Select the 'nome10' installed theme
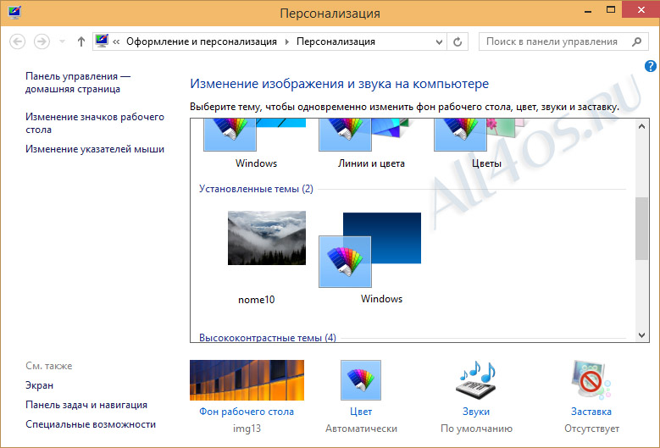Image resolution: width=660 pixels, height=448 pixels. [x=266, y=257]
